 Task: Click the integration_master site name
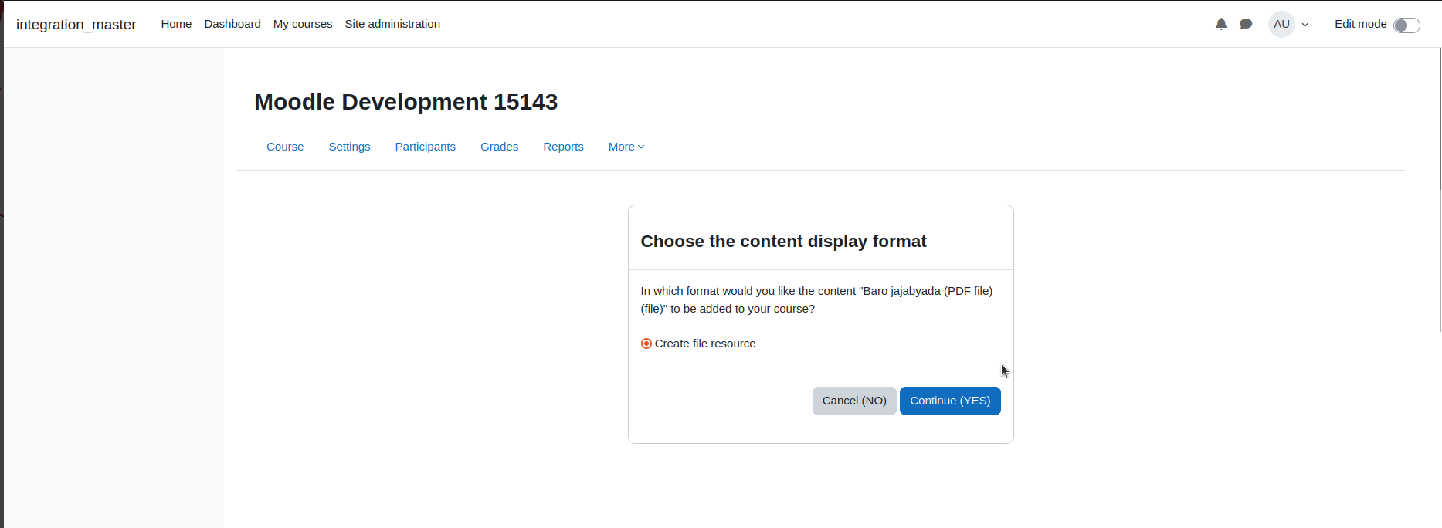point(76,25)
